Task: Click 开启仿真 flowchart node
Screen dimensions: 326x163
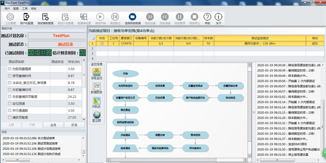Action: point(160,98)
